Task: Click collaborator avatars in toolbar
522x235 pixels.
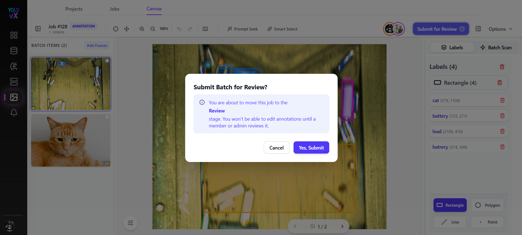Action: point(394,29)
